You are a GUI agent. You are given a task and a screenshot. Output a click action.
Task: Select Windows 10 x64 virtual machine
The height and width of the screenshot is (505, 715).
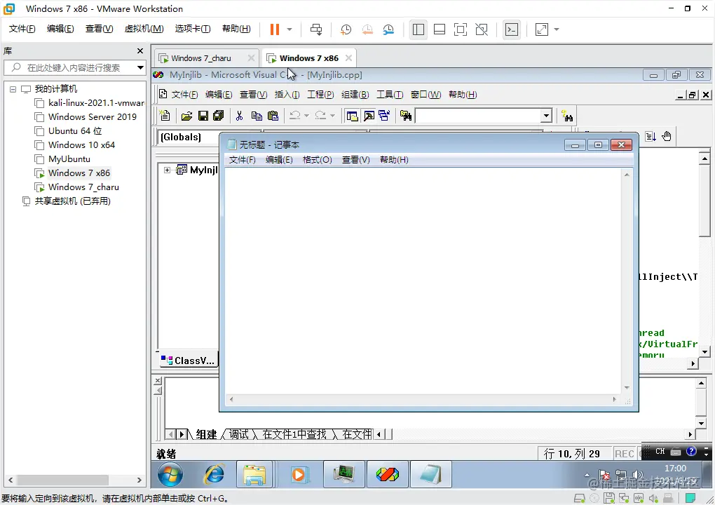coord(75,145)
